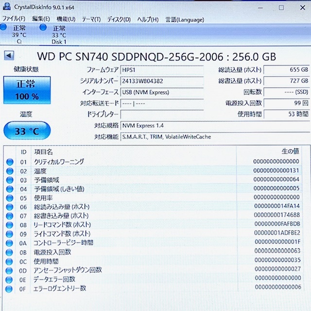
Task: Open the ファイル(F) menu
Action: coord(14,19)
